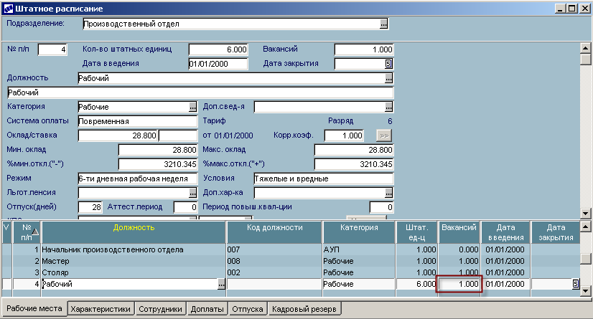Select the Мастер row
The image size is (593, 319).
pyautogui.click(x=291, y=261)
